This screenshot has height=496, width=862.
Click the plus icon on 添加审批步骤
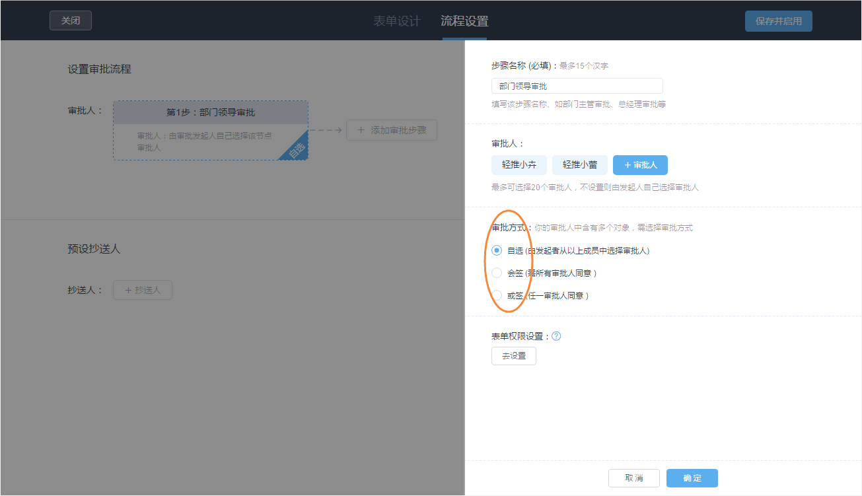click(x=362, y=129)
